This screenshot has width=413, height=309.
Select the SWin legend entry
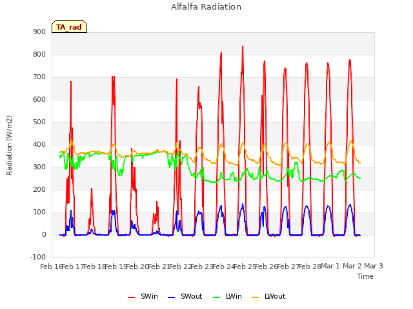tap(143, 296)
